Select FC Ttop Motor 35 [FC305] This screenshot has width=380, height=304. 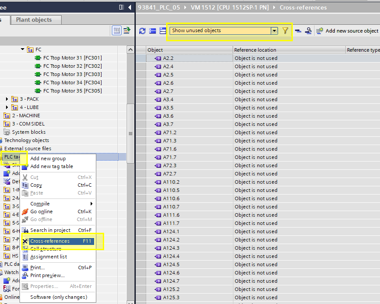(72, 91)
